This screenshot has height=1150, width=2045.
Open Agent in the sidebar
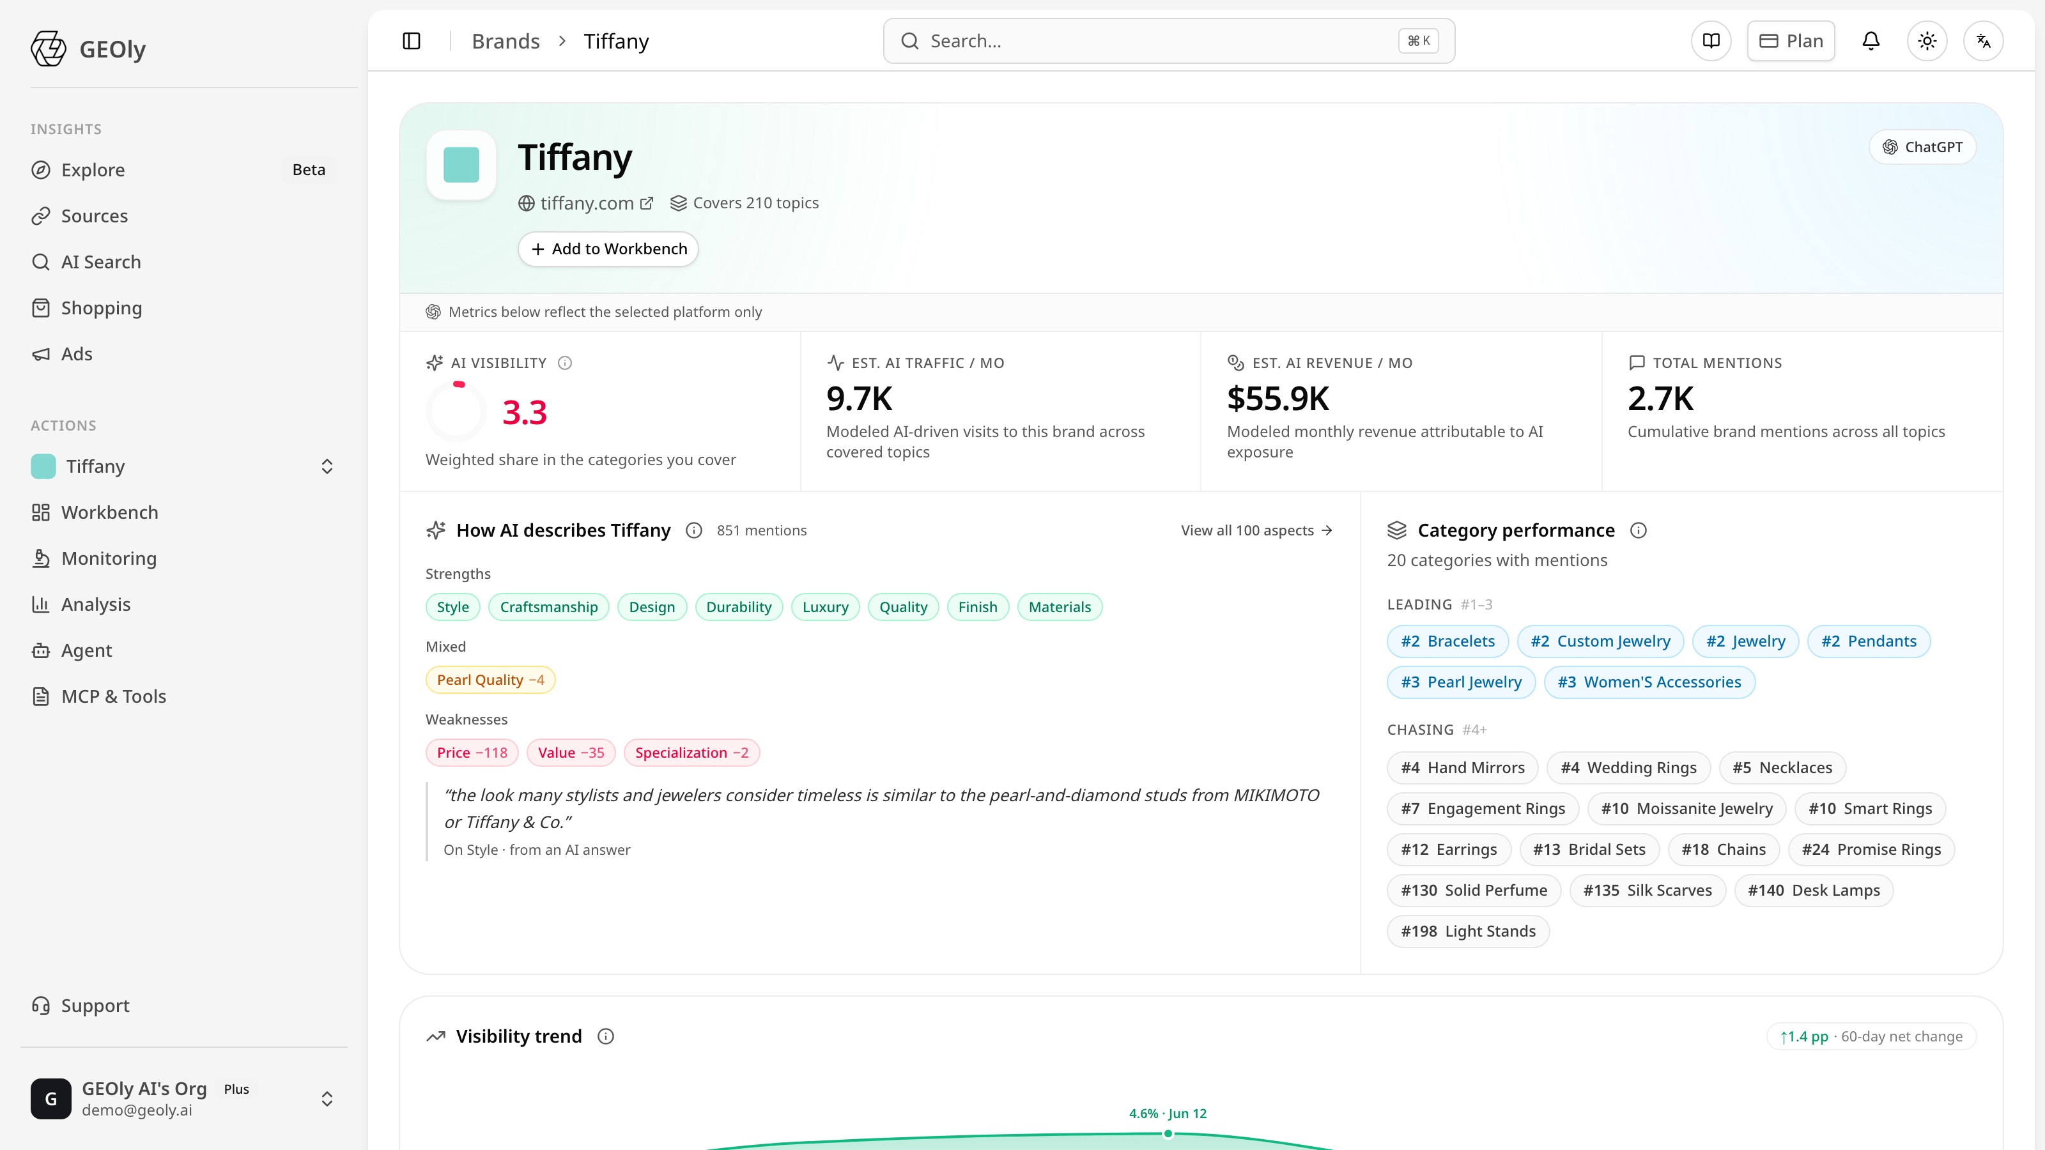point(183,651)
